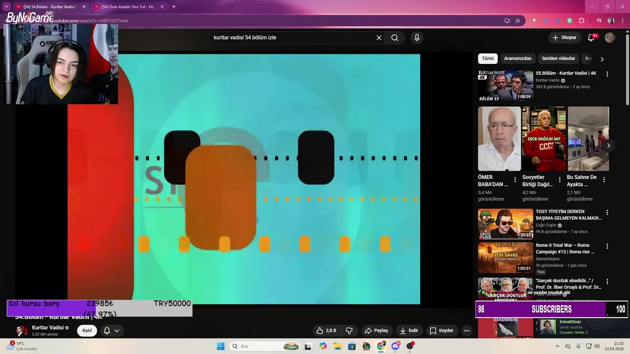This screenshot has height=354, width=630.
Task: Click the install app icon in address bar
Action: 507,21
